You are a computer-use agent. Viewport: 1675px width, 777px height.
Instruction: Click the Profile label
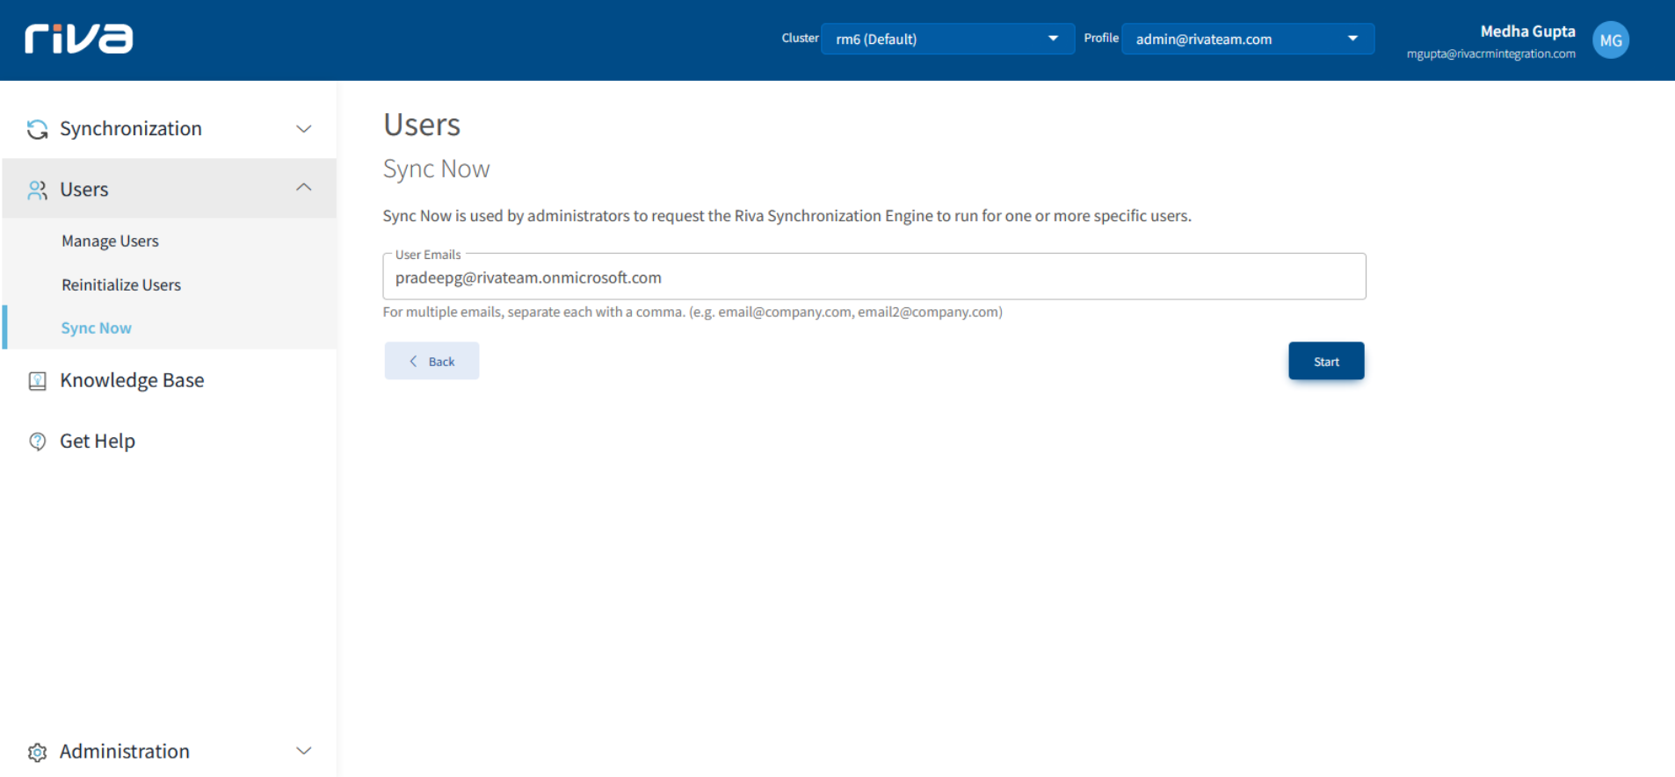(1101, 38)
